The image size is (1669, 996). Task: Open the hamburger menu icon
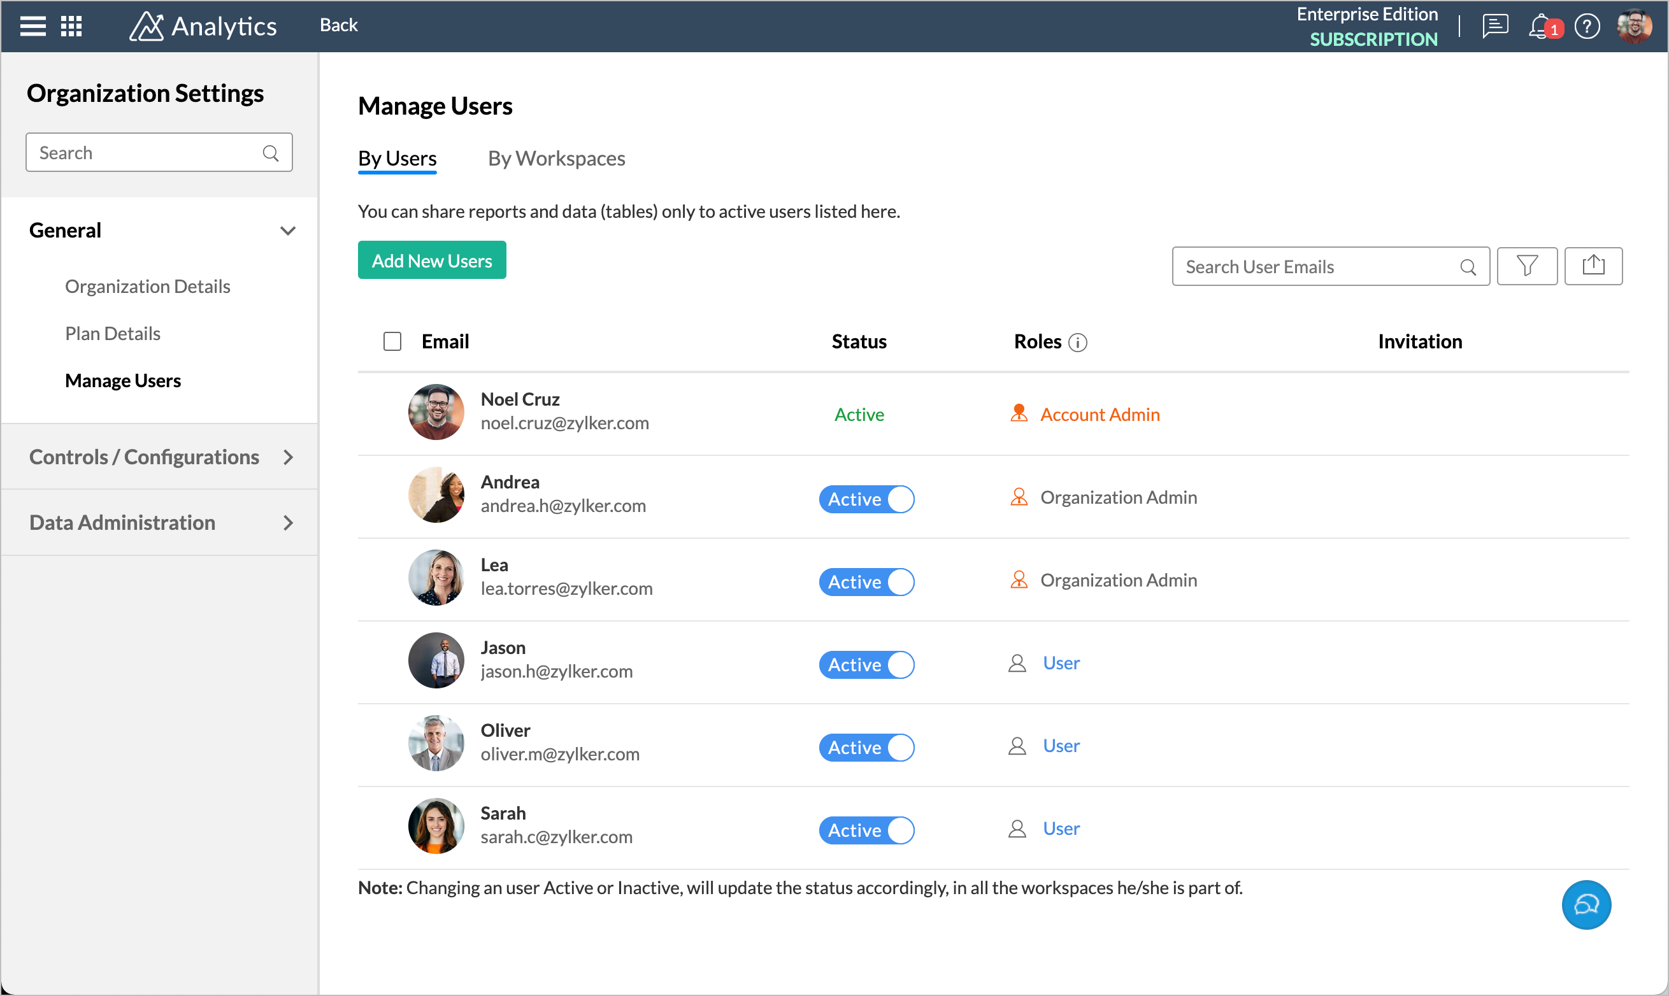(32, 26)
